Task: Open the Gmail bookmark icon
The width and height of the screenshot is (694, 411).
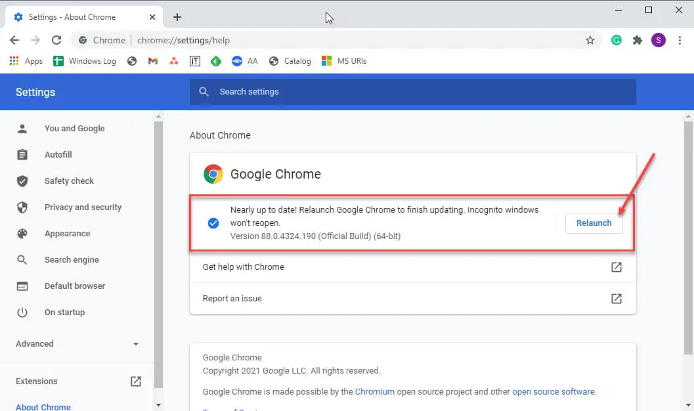Action: click(x=153, y=61)
